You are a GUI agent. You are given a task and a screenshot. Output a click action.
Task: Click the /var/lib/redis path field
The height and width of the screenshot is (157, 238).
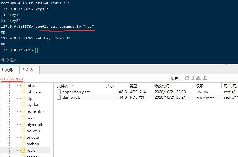pos(83,78)
